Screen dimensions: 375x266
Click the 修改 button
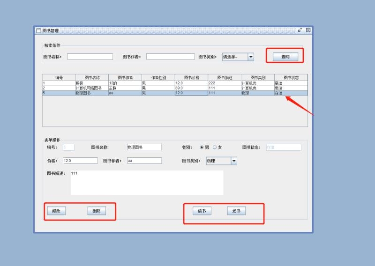(56, 211)
